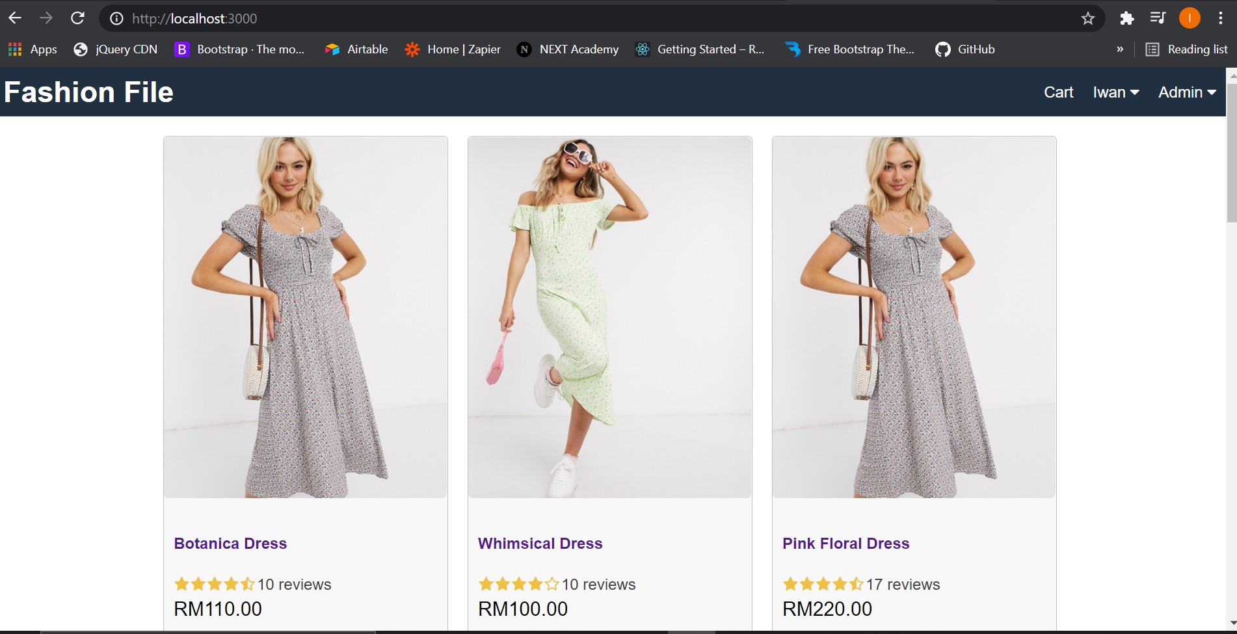
Task: Open Chrome three-dot menu
Action: coord(1220,18)
